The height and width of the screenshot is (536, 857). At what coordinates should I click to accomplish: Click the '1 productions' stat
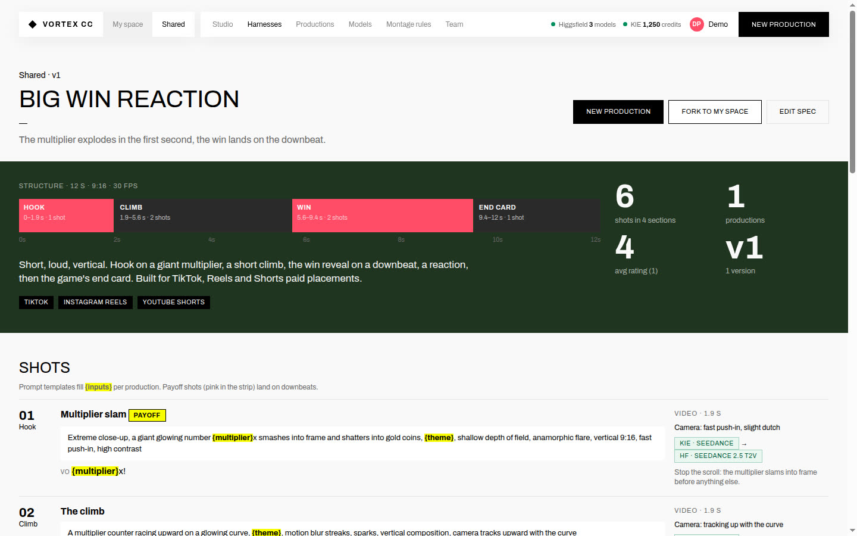click(745, 204)
